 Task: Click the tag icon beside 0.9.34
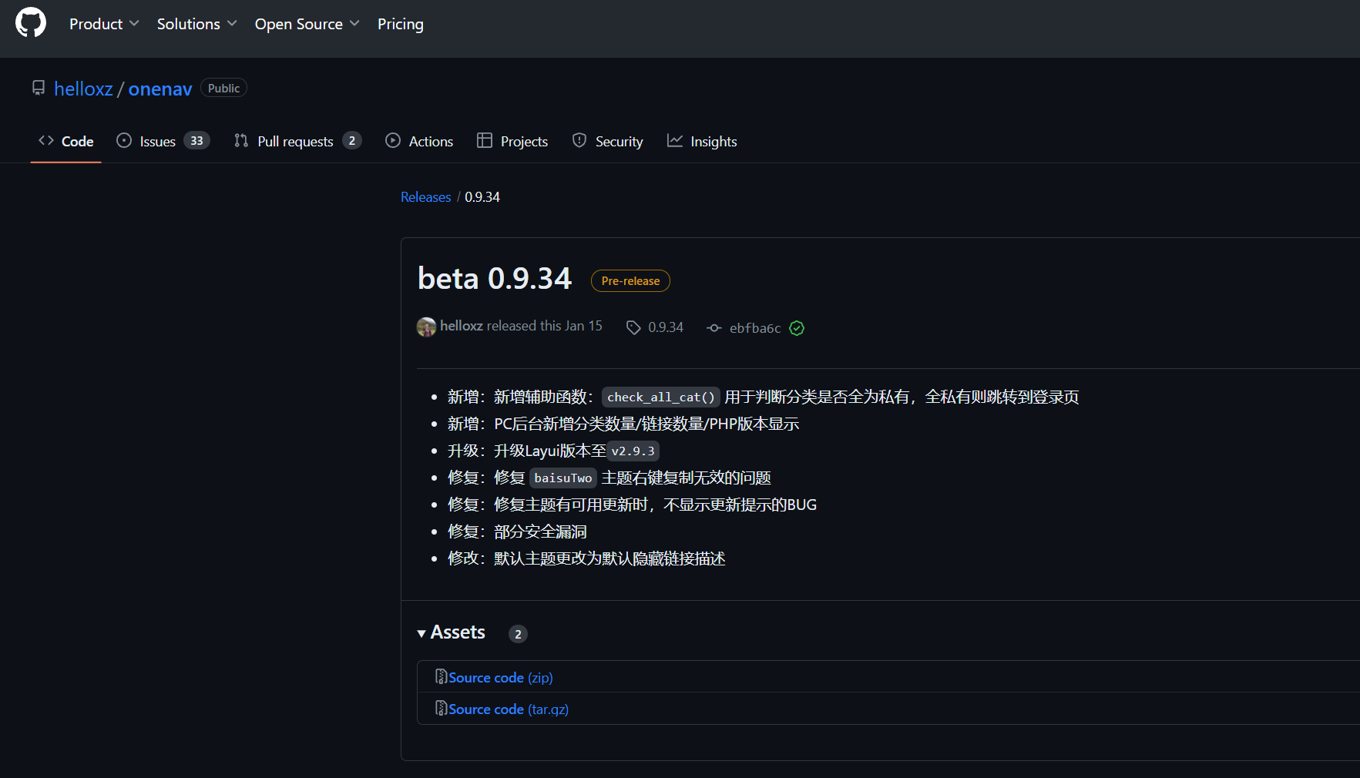pos(633,327)
